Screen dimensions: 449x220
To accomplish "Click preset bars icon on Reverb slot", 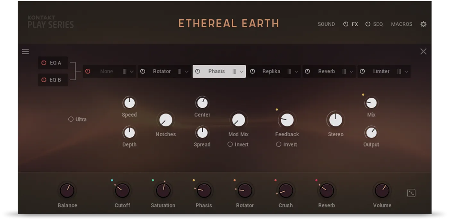I will click(344, 72).
